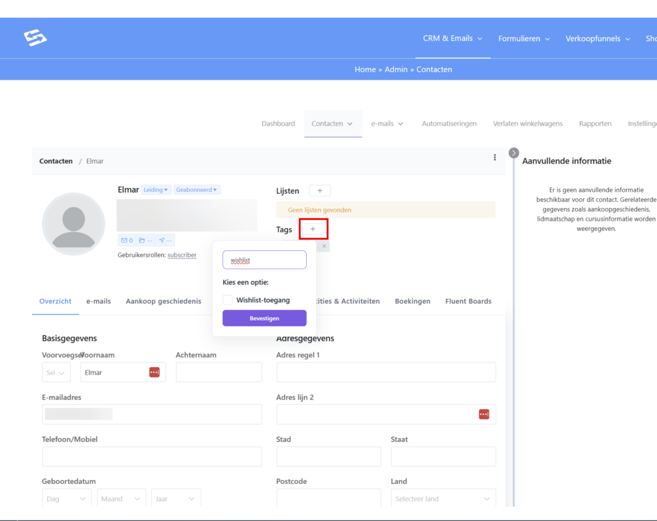This screenshot has height=521, width=657.
Task: Switch to the Boekingen tab
Action: (x=413, y=301)
